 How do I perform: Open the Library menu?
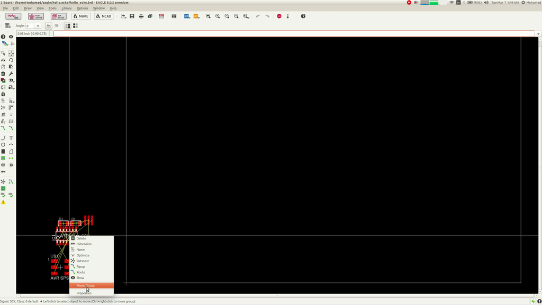(66, 8)
